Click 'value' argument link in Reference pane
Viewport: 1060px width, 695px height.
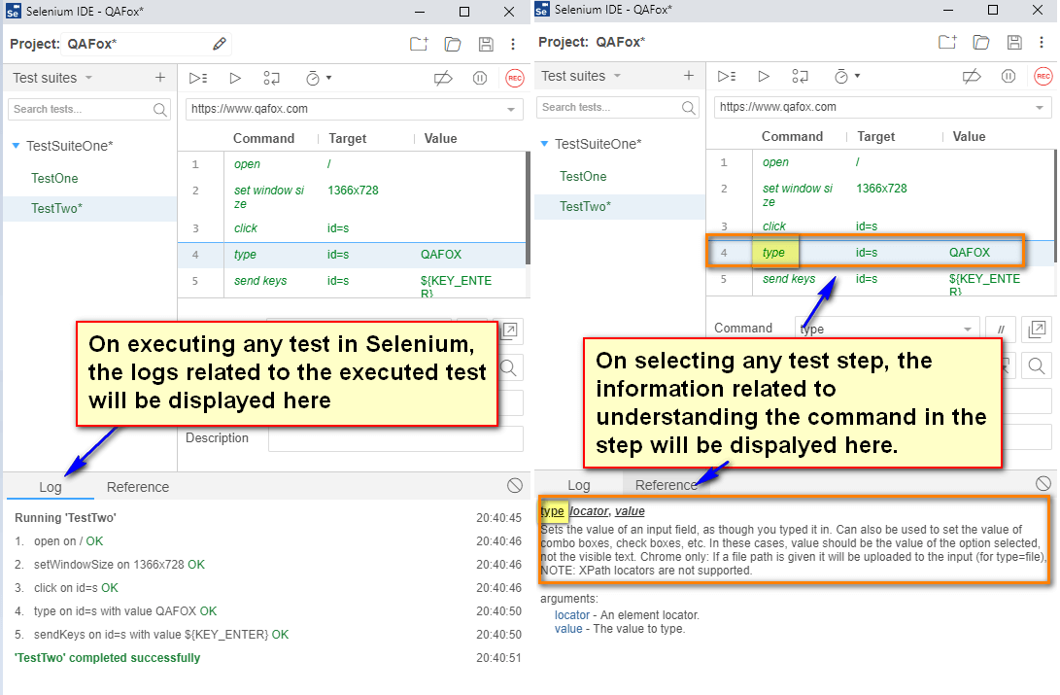tap(568, 629)
